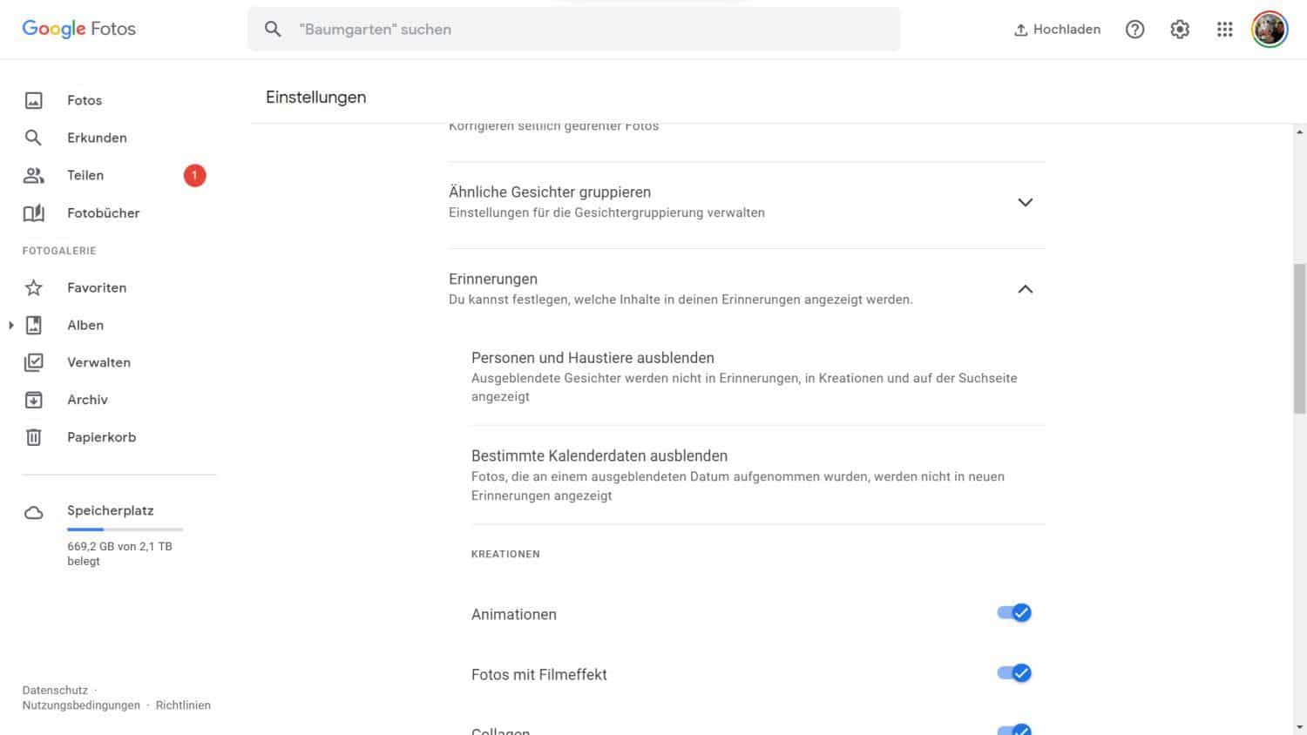Viewport: 1307px width, 735px height.
Task: Select Erkunden in the sidebar
Action: coord(97,138)
